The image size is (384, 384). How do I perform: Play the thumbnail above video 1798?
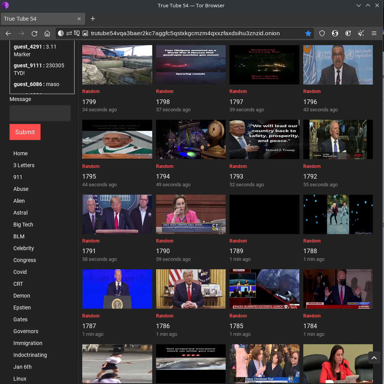coord(191,65)
